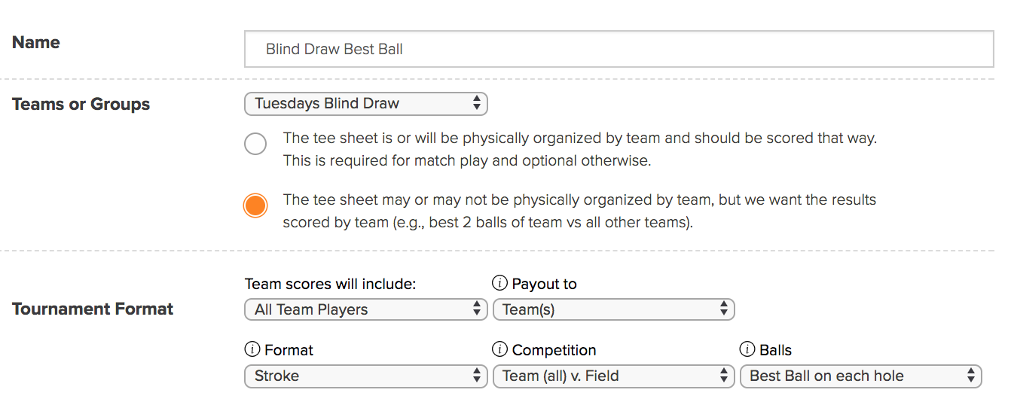Click the stepper arrows on Stroke select
This screenshot has height=405, width=1011.
tap(476, 376)
